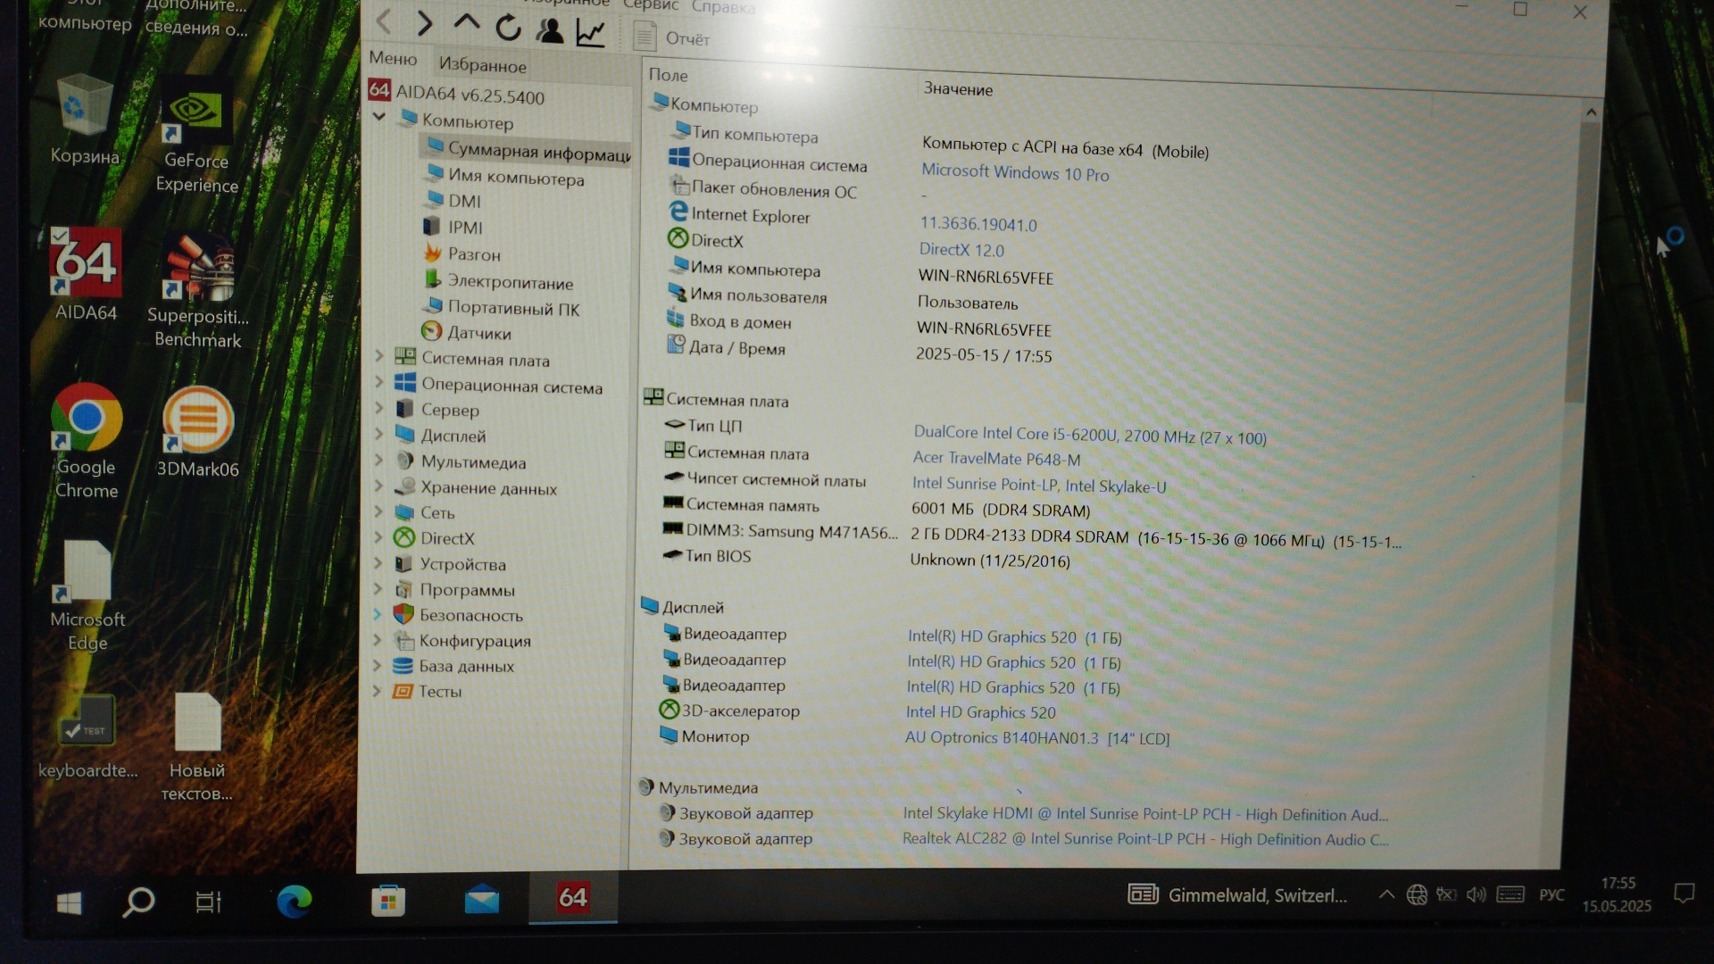This screenshot has width=1714, height=964.
Task: Open the Acer TravelMate P648-M link
Action: [x=995, y=458]
